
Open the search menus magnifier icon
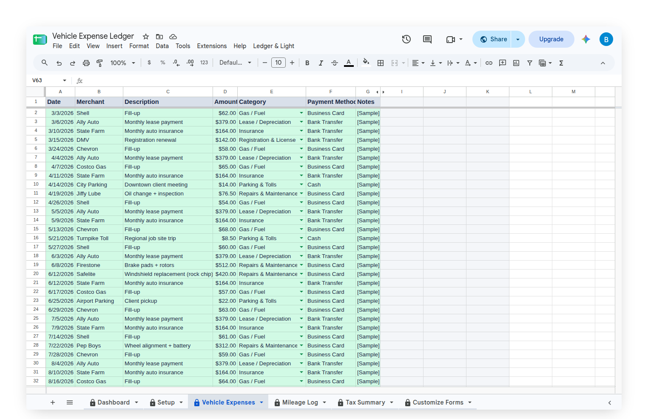[x=44, y=63]
